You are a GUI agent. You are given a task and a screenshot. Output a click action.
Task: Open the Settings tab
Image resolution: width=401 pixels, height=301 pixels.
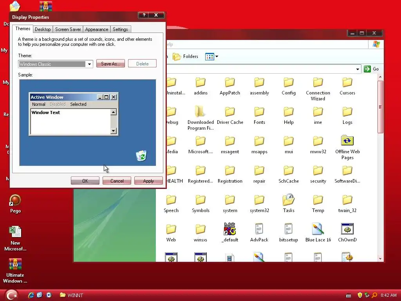[120, 29]
